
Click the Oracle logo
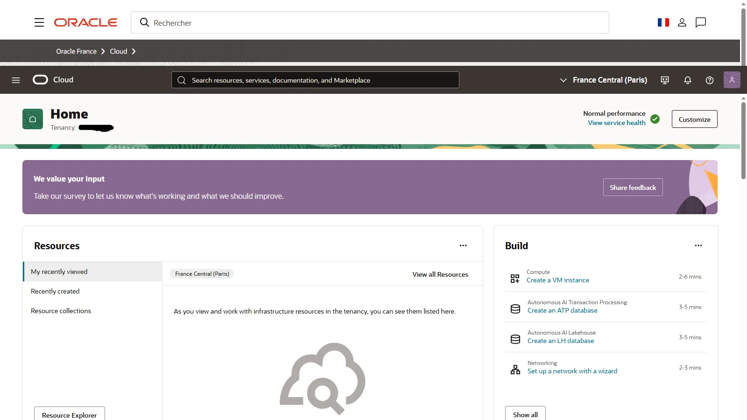(86, 22)
